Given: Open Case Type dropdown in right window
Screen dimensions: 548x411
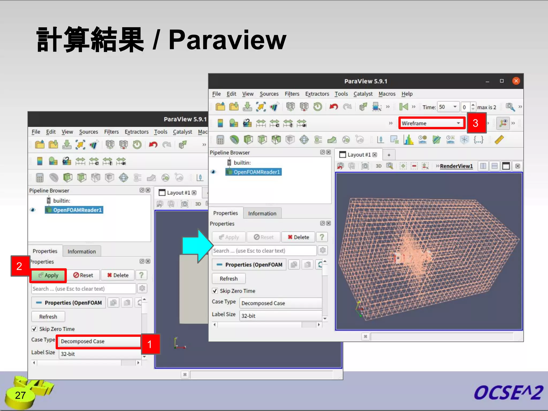Looking at the screenshot, I should pyautogui.click(x=280, y=303).
